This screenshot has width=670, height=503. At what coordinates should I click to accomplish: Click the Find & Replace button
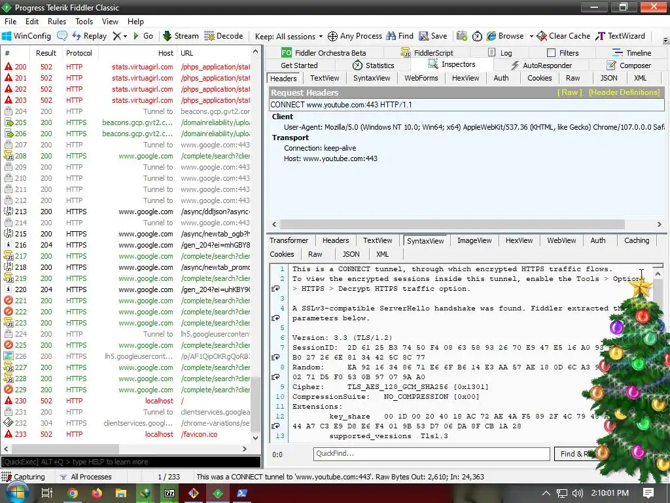(x=584, y=454)
